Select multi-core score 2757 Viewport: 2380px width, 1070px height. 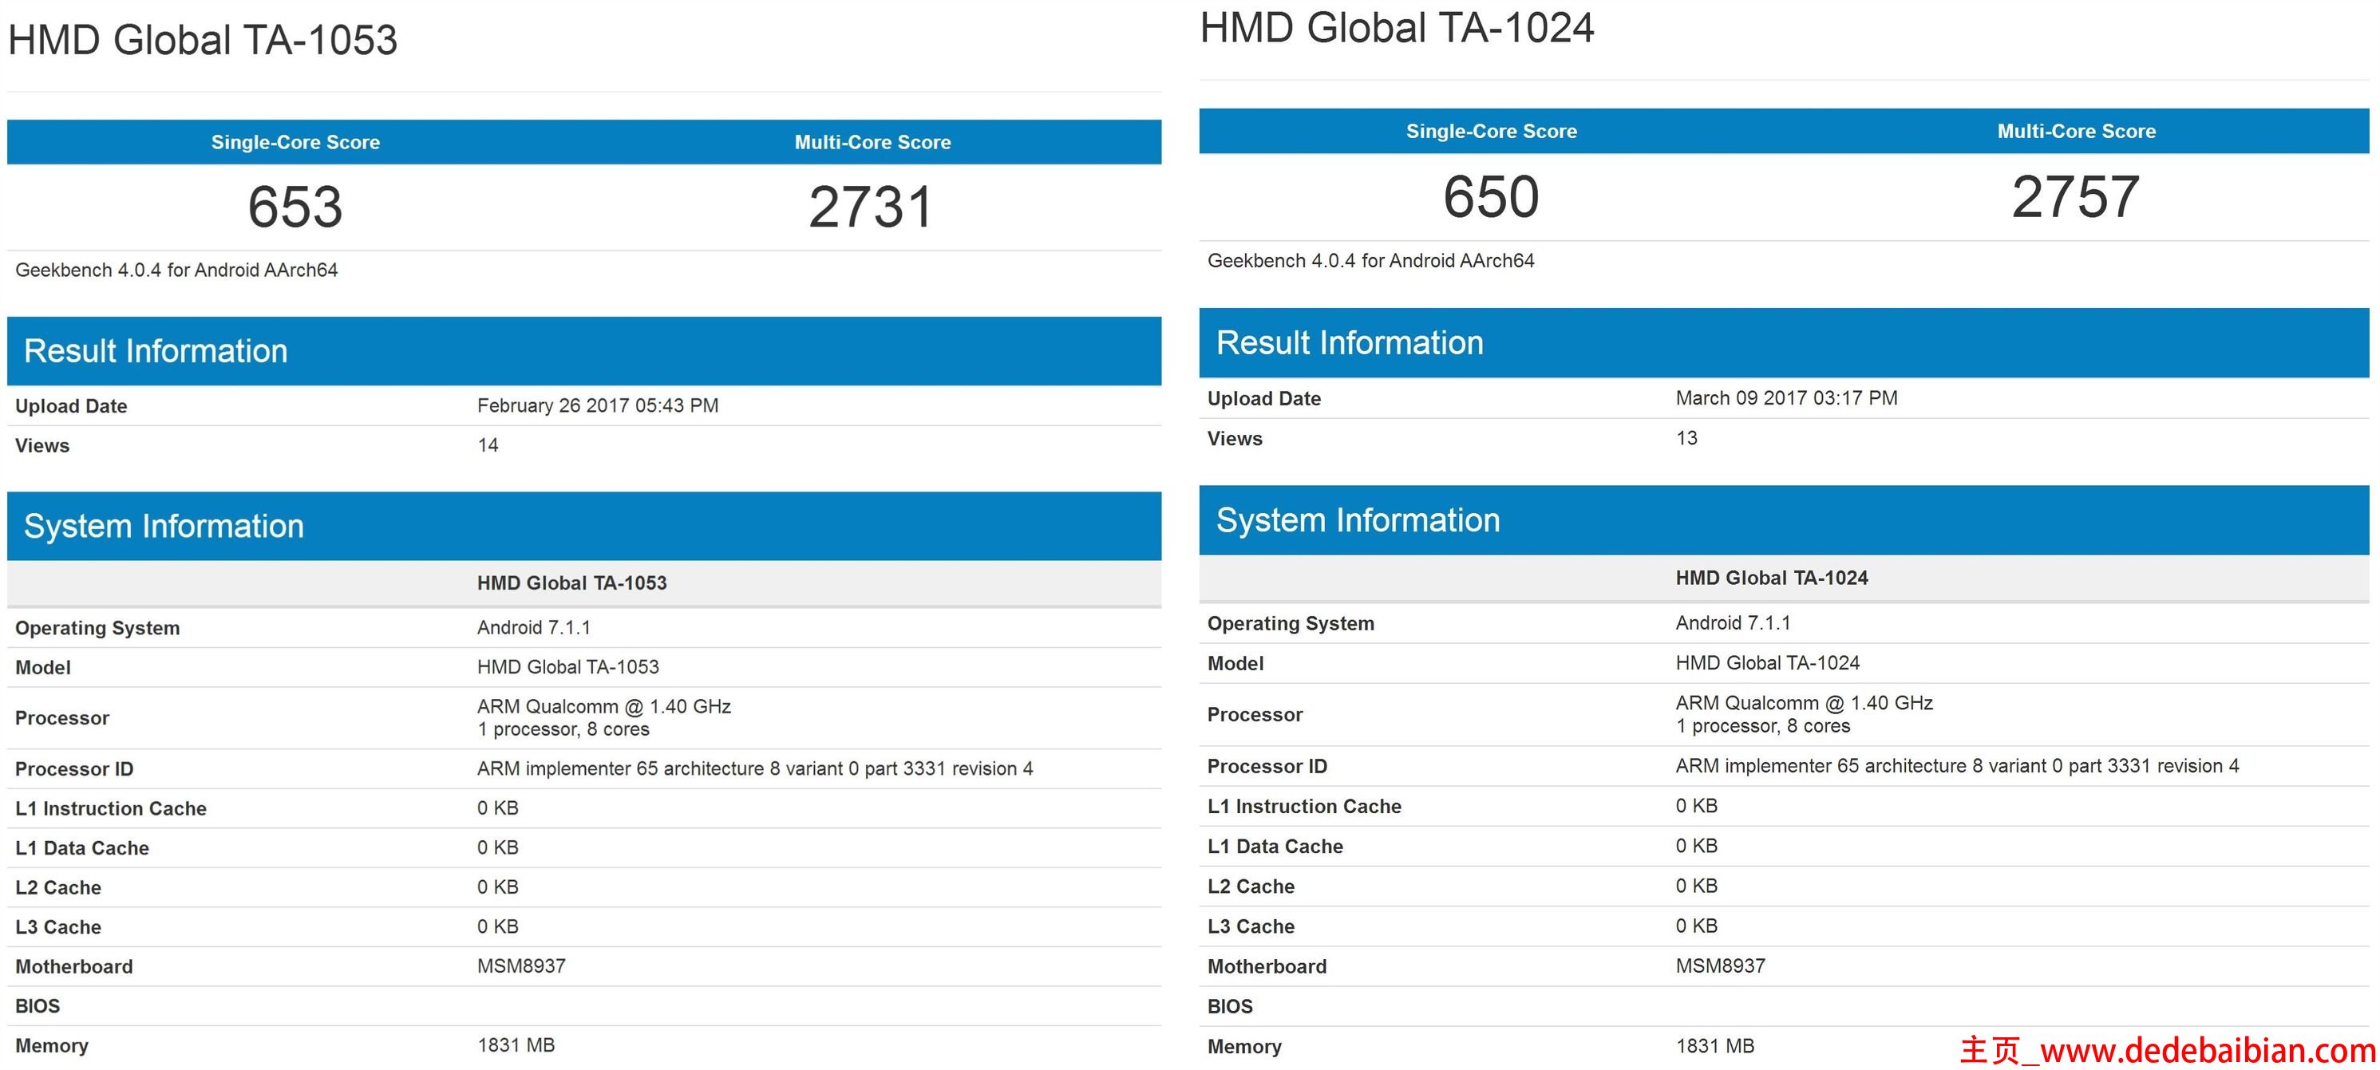[2076, 196]
